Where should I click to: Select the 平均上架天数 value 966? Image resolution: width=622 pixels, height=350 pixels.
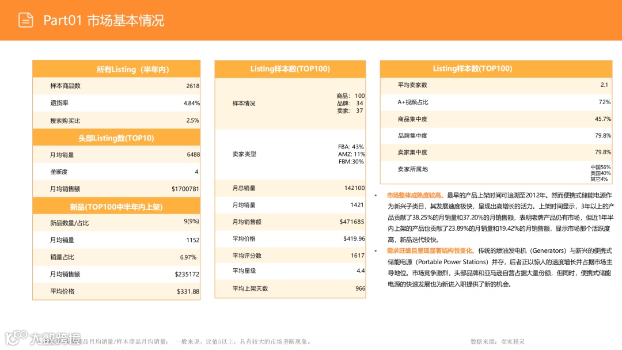tap(360, 288)
